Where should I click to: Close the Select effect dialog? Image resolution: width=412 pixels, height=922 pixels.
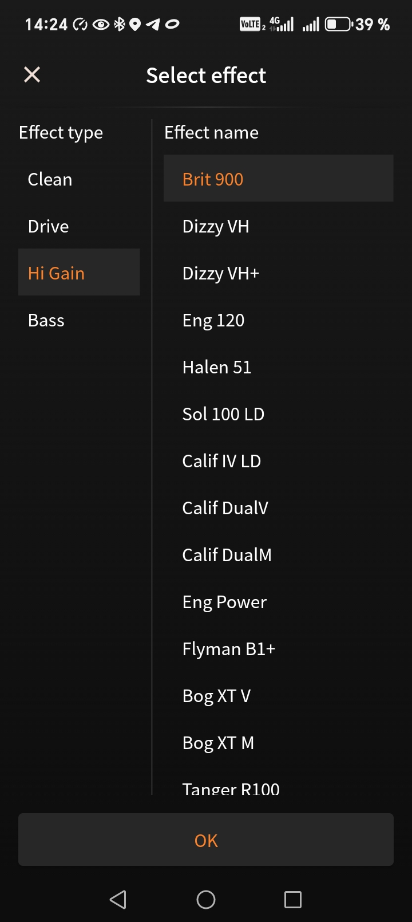coord(32,74)
